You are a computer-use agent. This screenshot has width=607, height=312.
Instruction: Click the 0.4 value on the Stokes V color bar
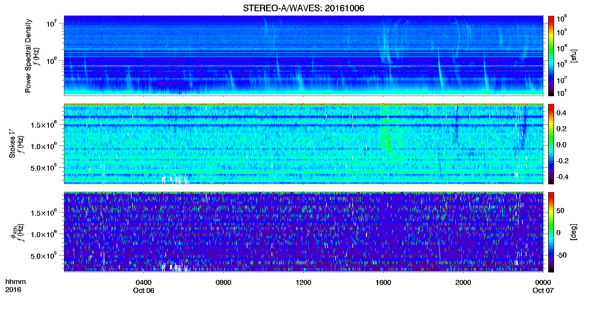(561, 113)
